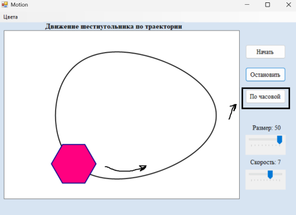Click the Размер: 50 label
This screenshot has height=215, width=296.
[267, 128]
